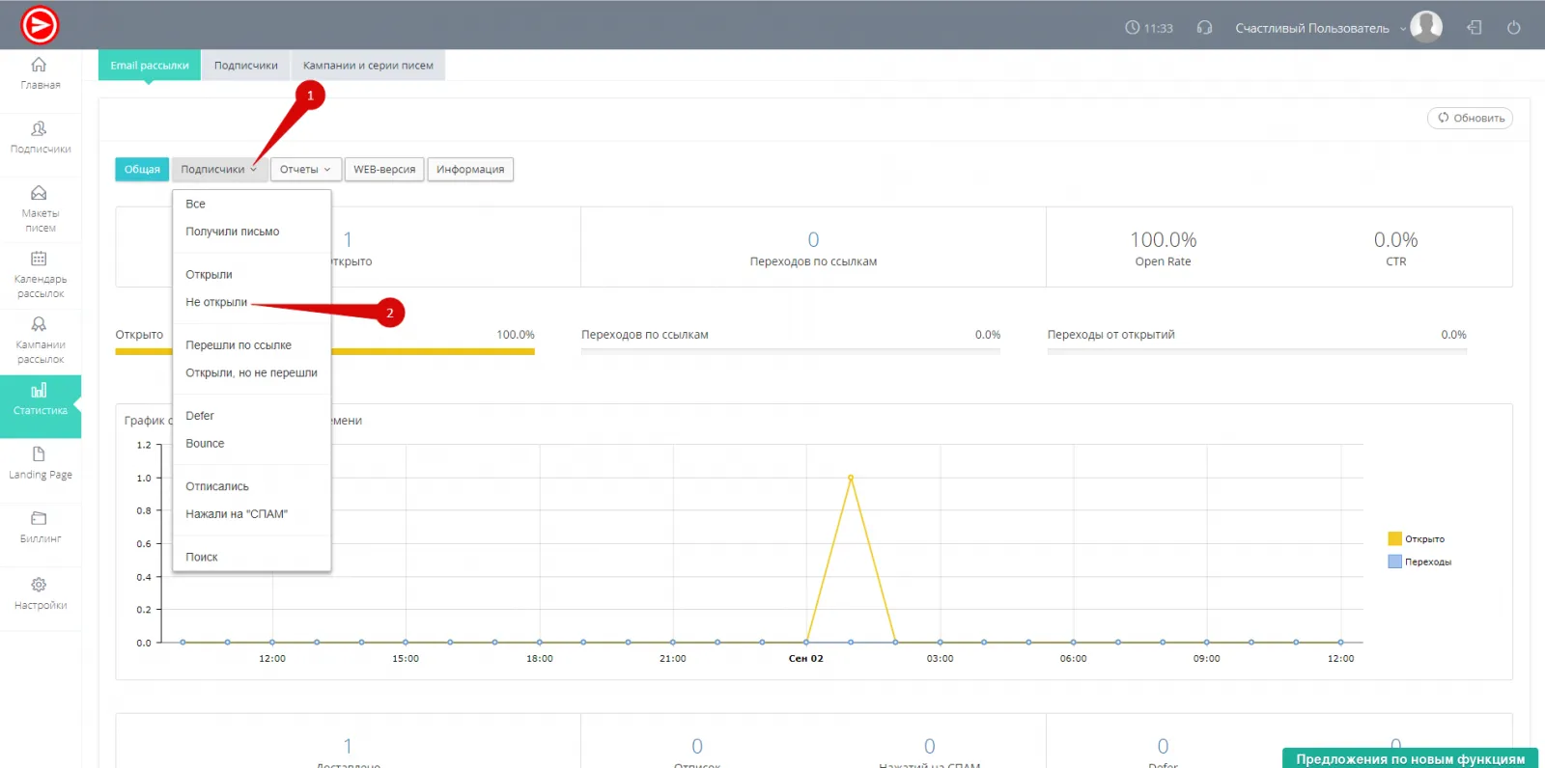The image size is (1545, 768).
Task: Select Не открыли from the menu
Action: coord(216,302)
